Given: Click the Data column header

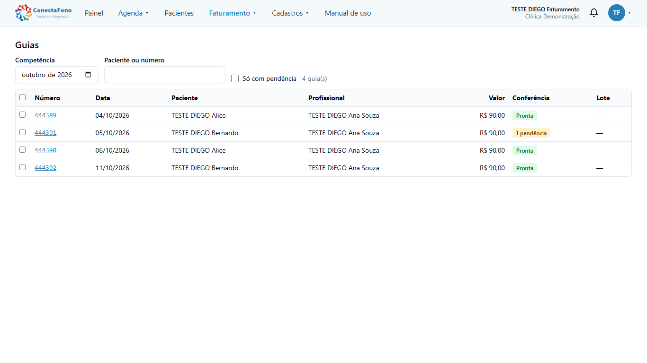Looking at the screenshot, I should 103,98.
